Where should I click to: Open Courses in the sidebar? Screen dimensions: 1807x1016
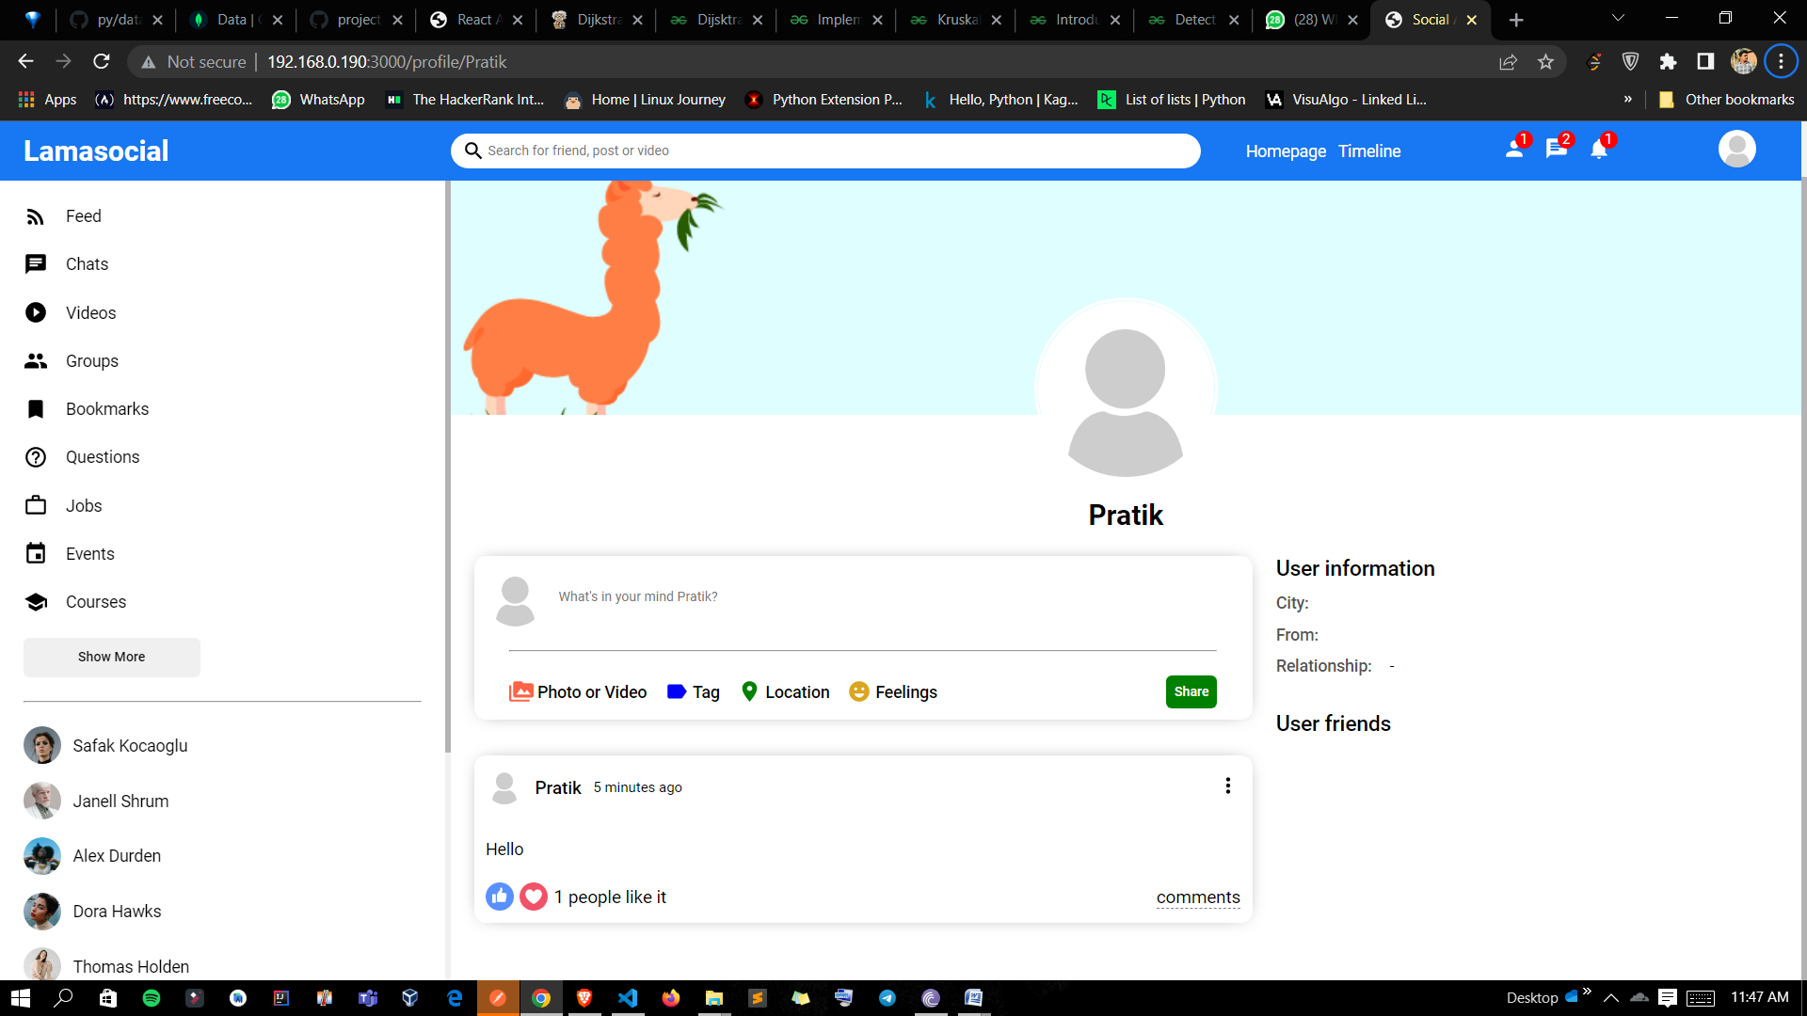(x=95, y=601)
